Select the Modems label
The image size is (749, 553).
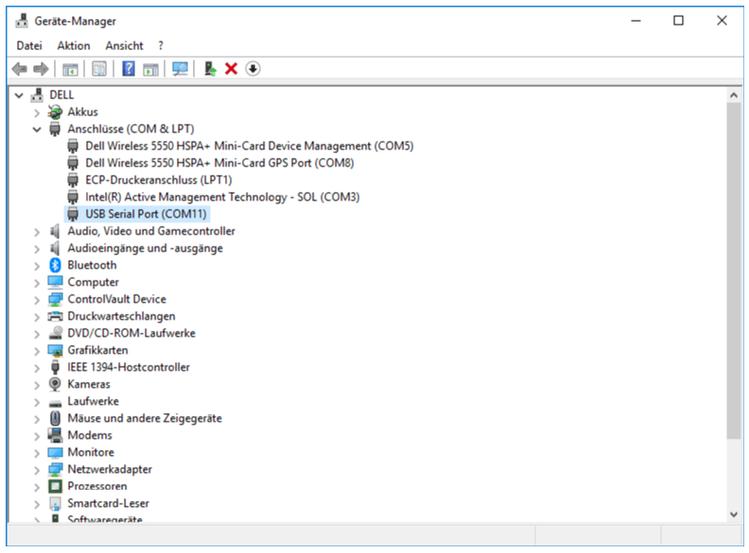click(x=90, y=435)
